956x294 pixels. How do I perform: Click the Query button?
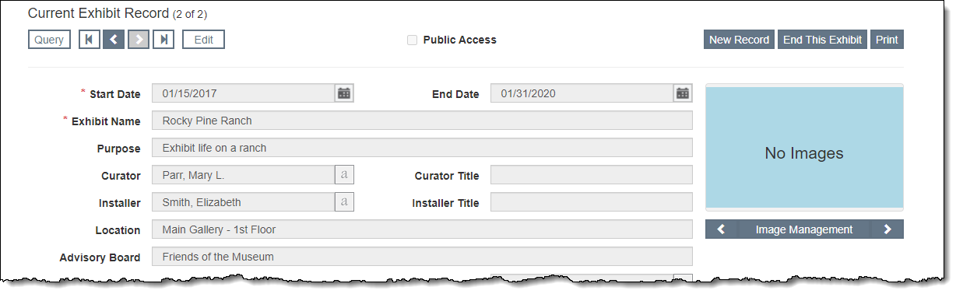coord(49,40)
